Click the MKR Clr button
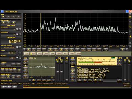132x99 pixels. [x=73, y=61]
